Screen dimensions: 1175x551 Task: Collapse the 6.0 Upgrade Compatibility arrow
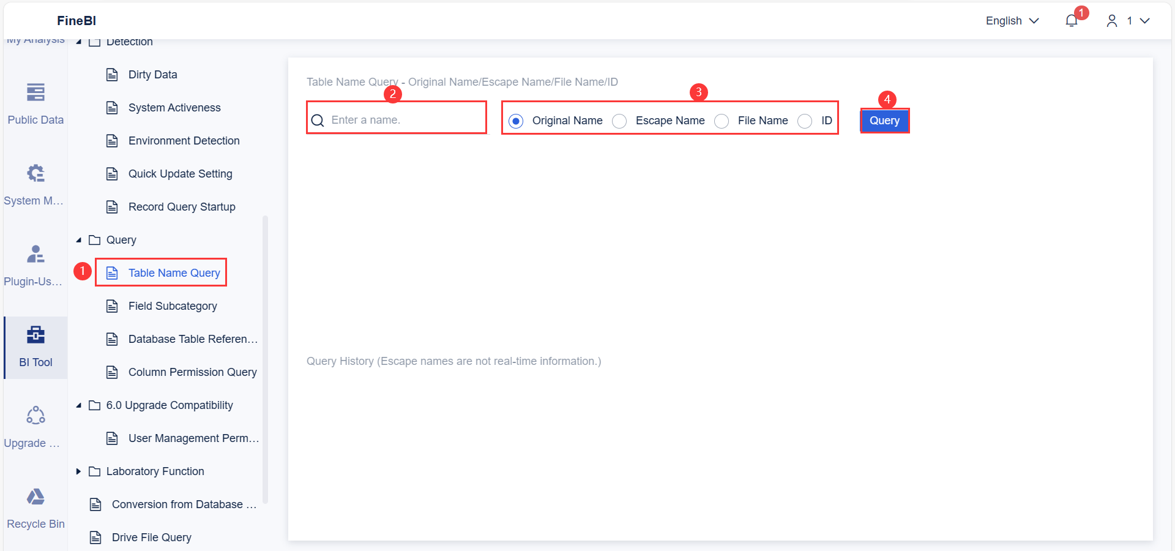click(78, 405)
